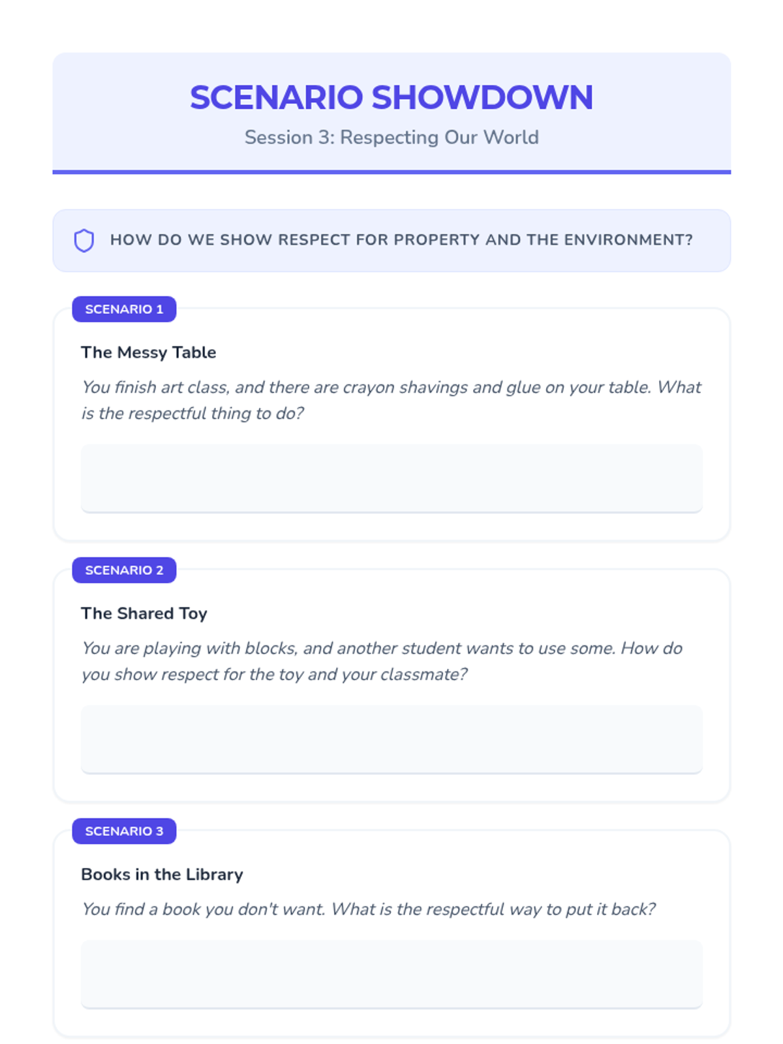Click the word SCENARIO in the title
The height and width of the screenshot is (1044, 783).
[x=276, y=98]
